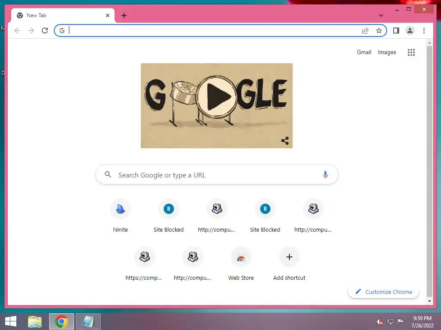
Task: Open Action Center flag icon
Action: click(401, 321)
